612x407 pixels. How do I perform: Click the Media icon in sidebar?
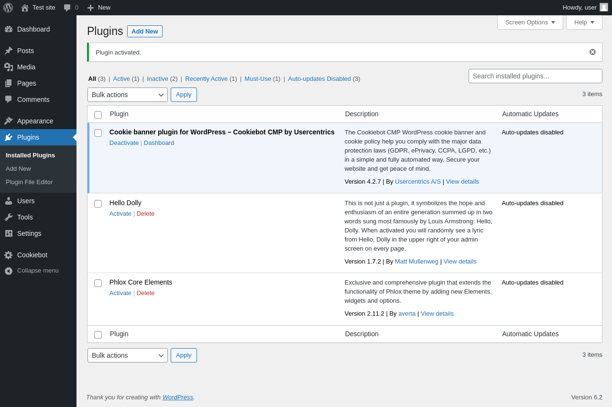click(x=9, y=67)
